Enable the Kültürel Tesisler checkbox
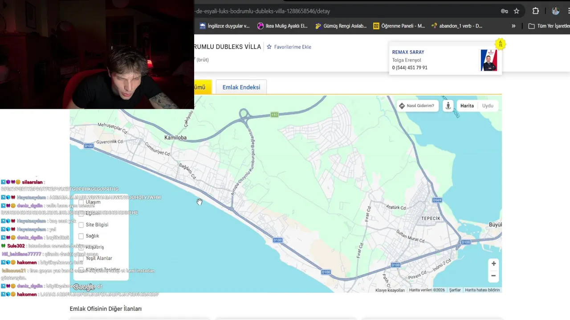 (x=81, y=269)
